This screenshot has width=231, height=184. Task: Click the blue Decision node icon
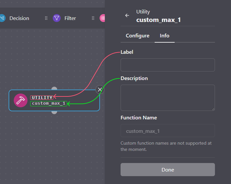tap(2, 18)
